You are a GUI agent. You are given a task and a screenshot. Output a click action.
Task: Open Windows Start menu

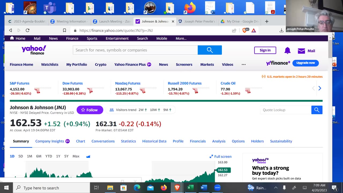6,188
